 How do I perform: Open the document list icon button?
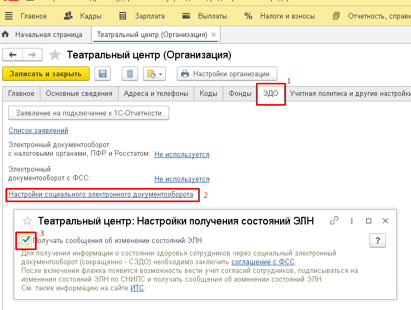click(129, 74)
